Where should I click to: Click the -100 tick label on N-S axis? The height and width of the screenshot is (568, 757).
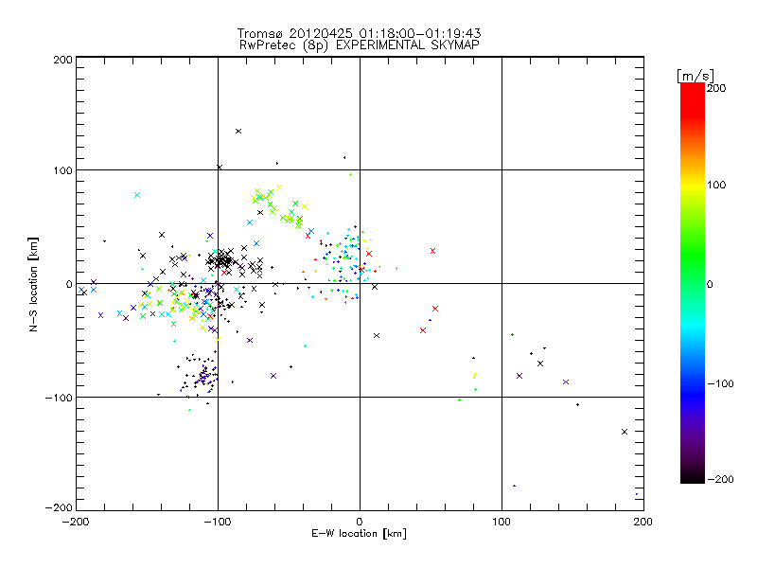(59, 398)
